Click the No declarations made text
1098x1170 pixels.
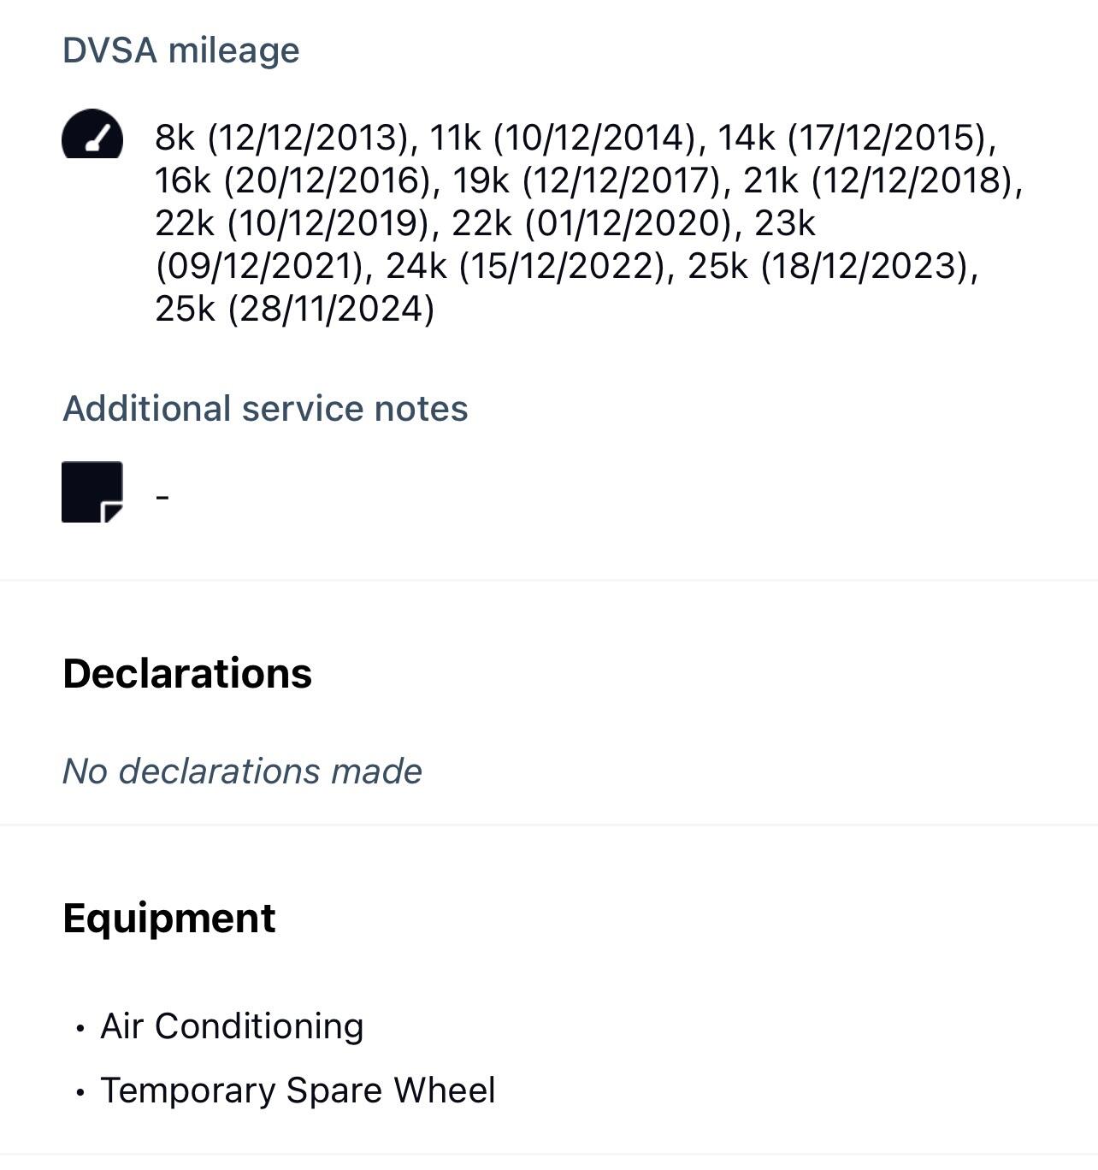point(242,771)
